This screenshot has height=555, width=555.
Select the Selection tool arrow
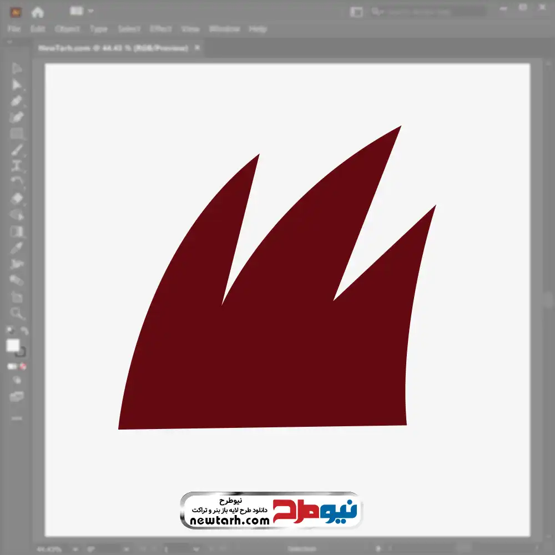17,68
